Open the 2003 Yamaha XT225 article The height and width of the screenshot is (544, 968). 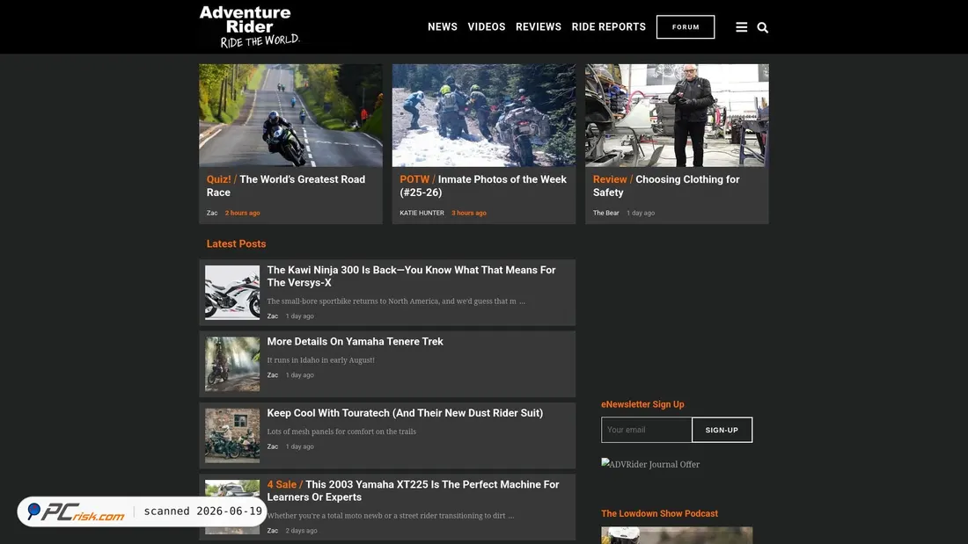coord(413,491)
